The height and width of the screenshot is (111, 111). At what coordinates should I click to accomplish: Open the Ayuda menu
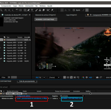pyautogui.click(x=50, y=6)
